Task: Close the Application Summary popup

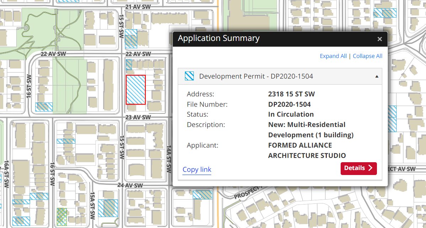Action: (x=379, y=39)
